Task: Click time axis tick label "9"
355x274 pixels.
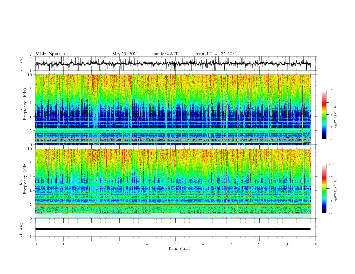Action: tap(287, 244)
